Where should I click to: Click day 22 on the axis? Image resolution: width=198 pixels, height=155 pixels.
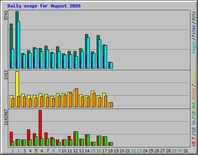pos(133,151)
